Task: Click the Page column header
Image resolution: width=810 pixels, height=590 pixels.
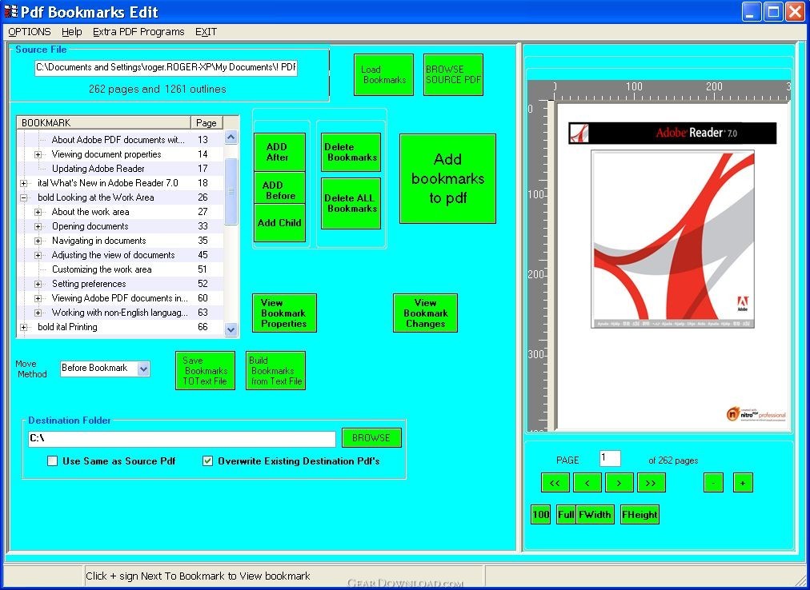Action: pos(207,123)
